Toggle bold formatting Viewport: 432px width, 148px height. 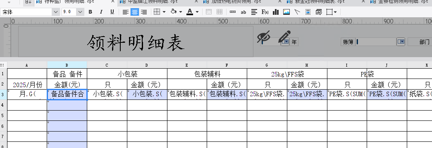point(90,12)
